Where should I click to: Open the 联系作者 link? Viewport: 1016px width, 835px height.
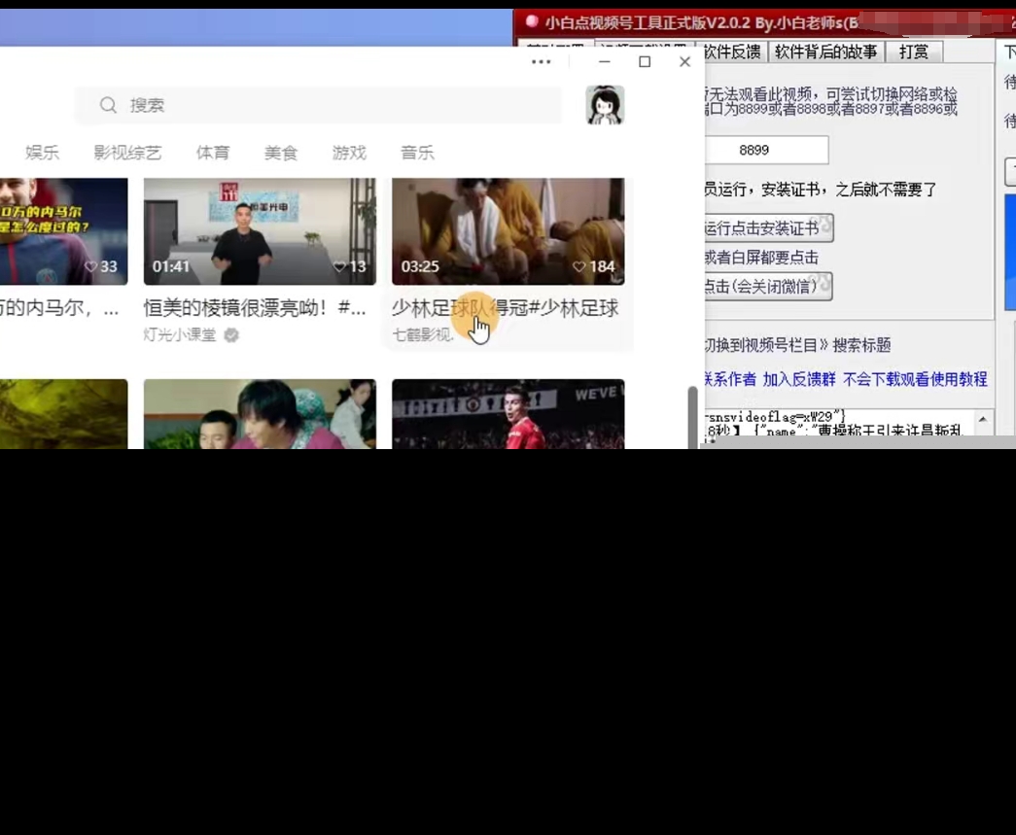coord(729,379)
